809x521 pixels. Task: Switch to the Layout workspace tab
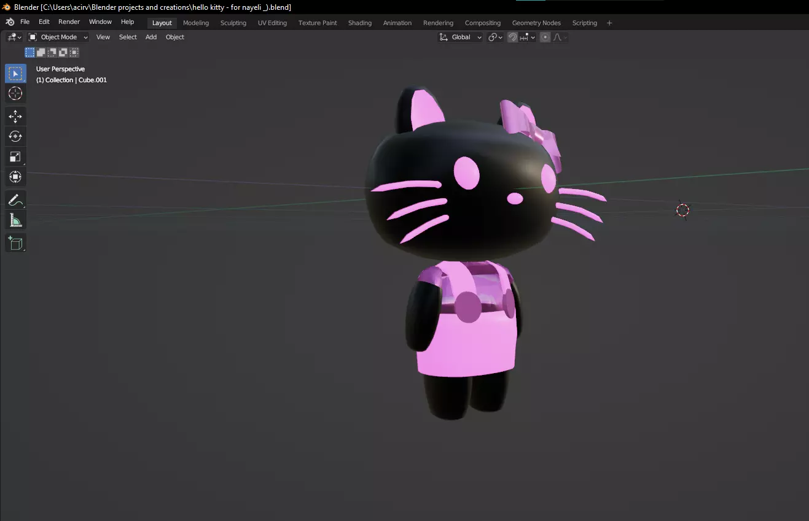click(162, 23)
